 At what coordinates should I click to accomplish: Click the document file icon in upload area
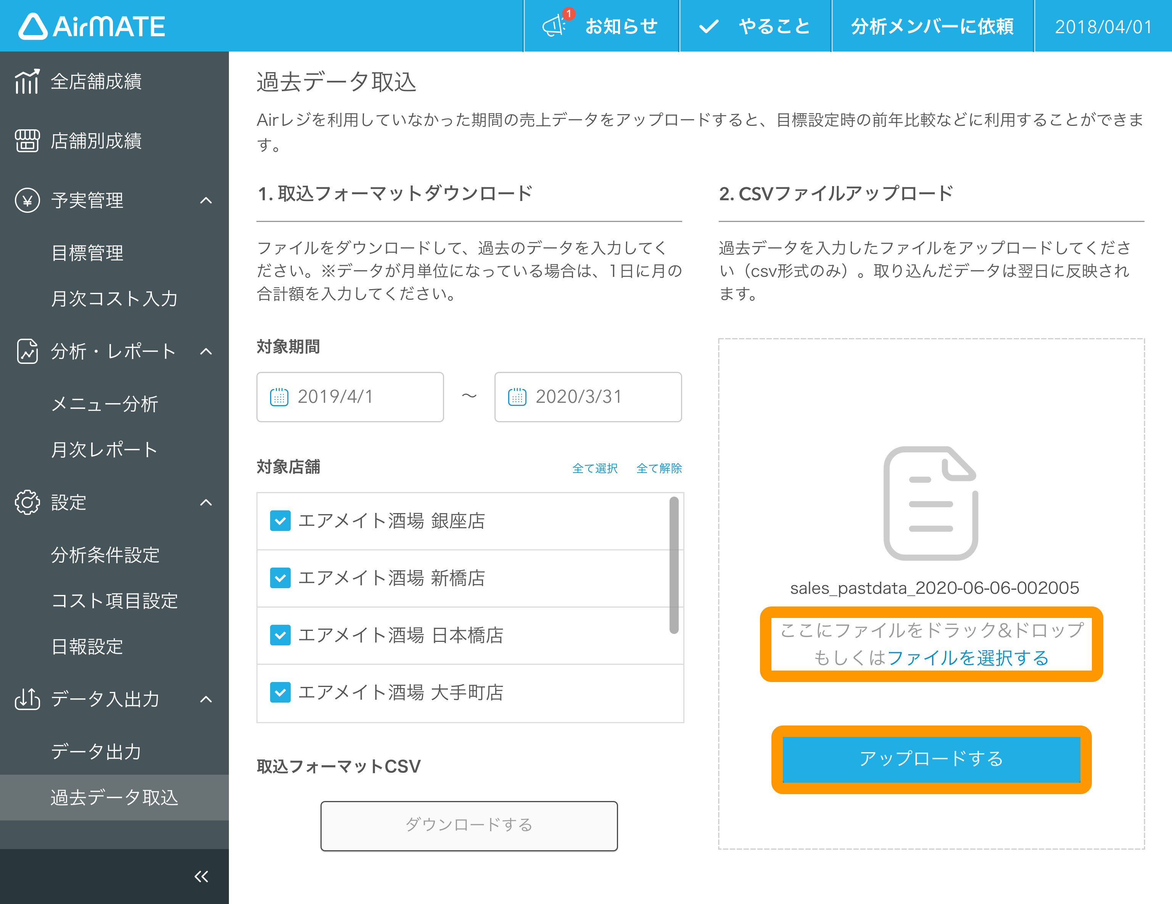coord(931,503)
